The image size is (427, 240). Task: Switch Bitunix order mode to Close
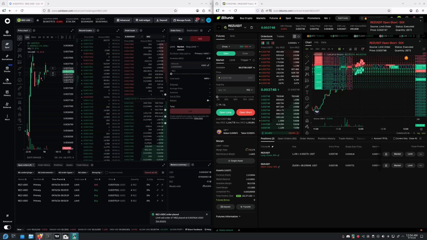point(245,53)
